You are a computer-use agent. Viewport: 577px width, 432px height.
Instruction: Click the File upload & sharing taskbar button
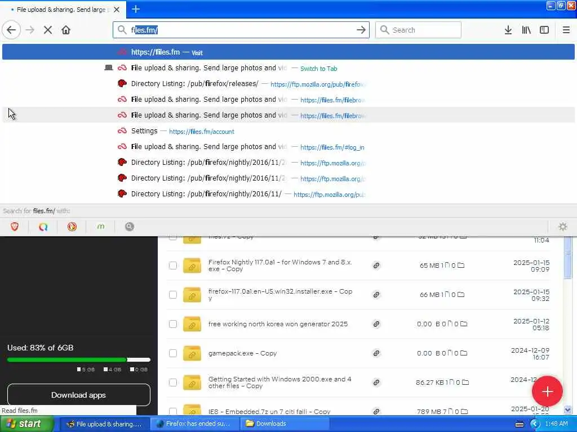(x=104, y=424)
